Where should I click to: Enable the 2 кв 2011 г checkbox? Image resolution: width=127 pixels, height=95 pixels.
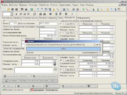pos(61,33)
